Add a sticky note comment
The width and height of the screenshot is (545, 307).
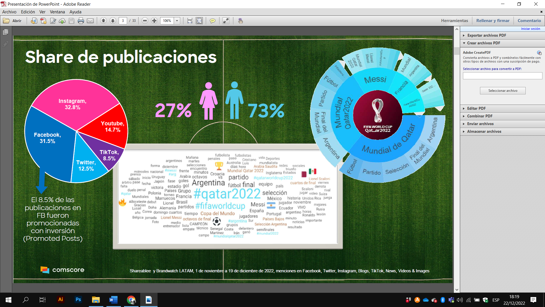212,21
